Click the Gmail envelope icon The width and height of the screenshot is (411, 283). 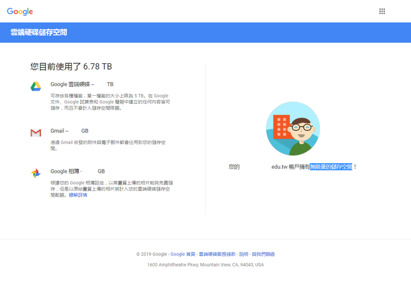pyautogui.click(x=35, y=133)
